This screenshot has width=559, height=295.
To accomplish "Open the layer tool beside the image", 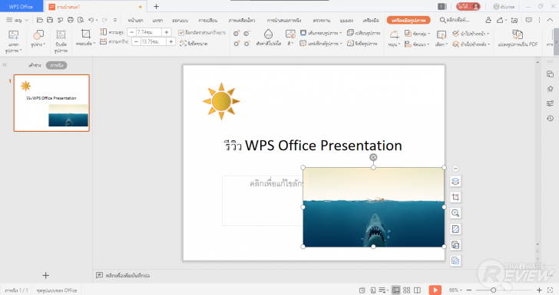I will 455,182.
